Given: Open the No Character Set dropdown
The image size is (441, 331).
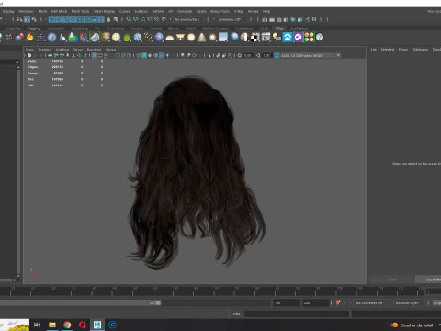Looking at the screenshot, I should coord(370,302).
